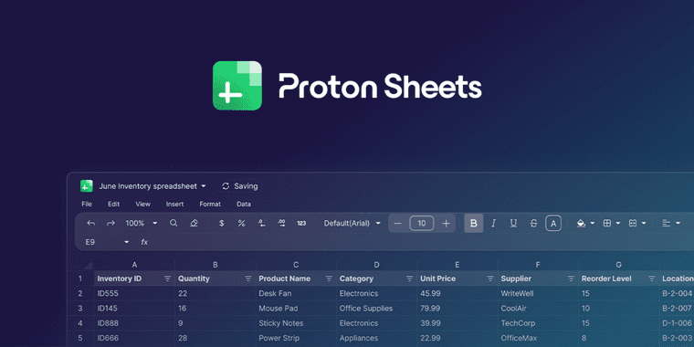Click the Proton Sheets logo in the document header
The width and height of the screenshot is (694, 347).
[x=87, y=186]
